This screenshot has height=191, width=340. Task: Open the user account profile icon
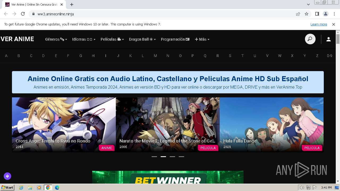[x=328, y=39]
